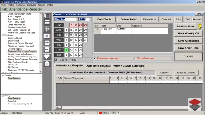Select Sunday 14 in the calendar
The height and width of the screenshot is (115, 205).
pos(76,25)
